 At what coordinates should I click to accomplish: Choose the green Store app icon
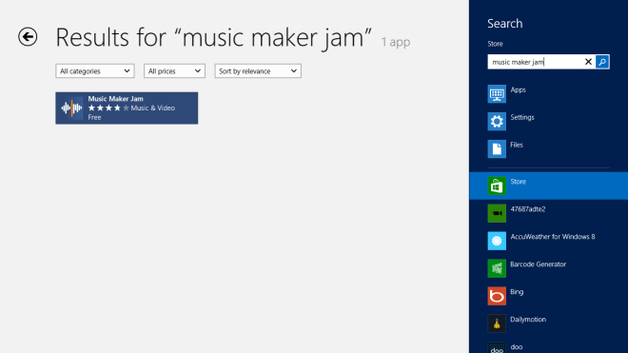tap(497, 186)
